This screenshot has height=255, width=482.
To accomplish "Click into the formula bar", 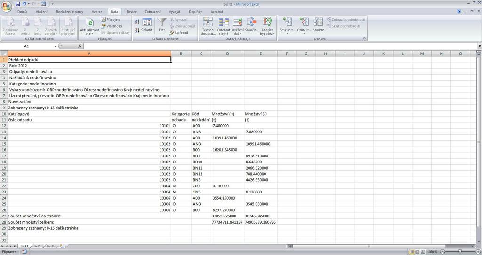I will point(280,46).
